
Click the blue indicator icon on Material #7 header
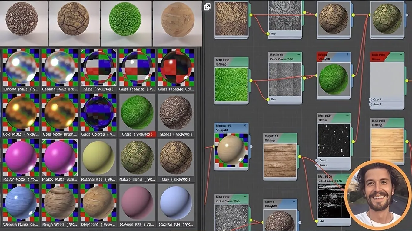coord(245,125)
